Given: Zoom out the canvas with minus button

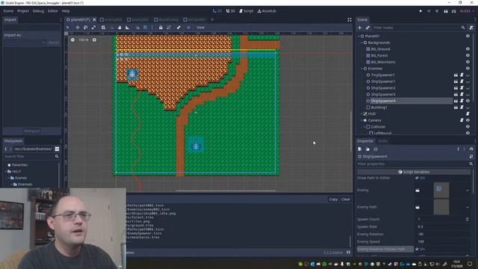Looking at the screenshot, I should pyautogui.click(x=72, y=40).
